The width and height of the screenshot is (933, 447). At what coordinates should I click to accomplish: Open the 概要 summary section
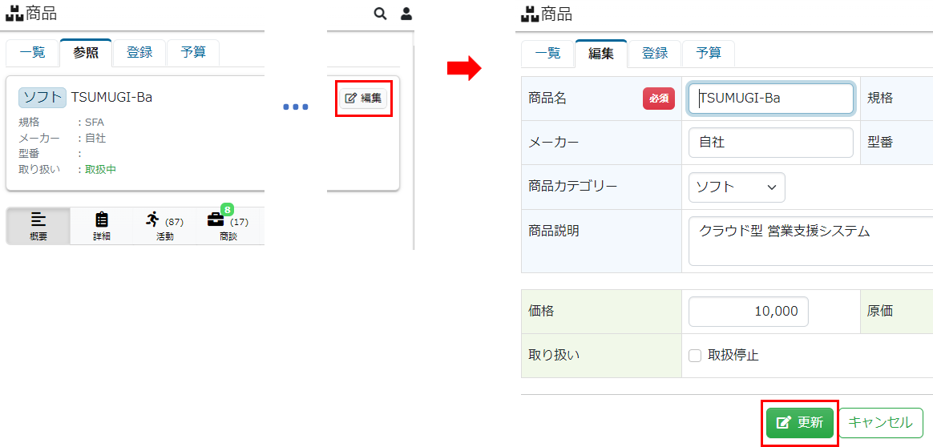(x=38, y=227)
